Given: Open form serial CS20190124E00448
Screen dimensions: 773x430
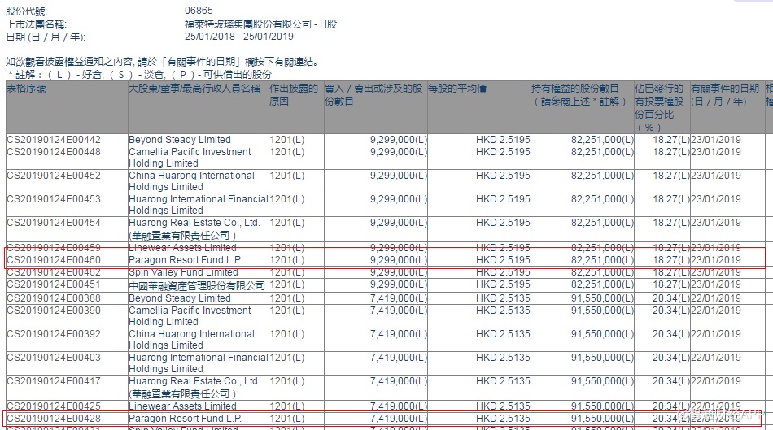Looking at the screenshot, I should (x=54, y=152).
